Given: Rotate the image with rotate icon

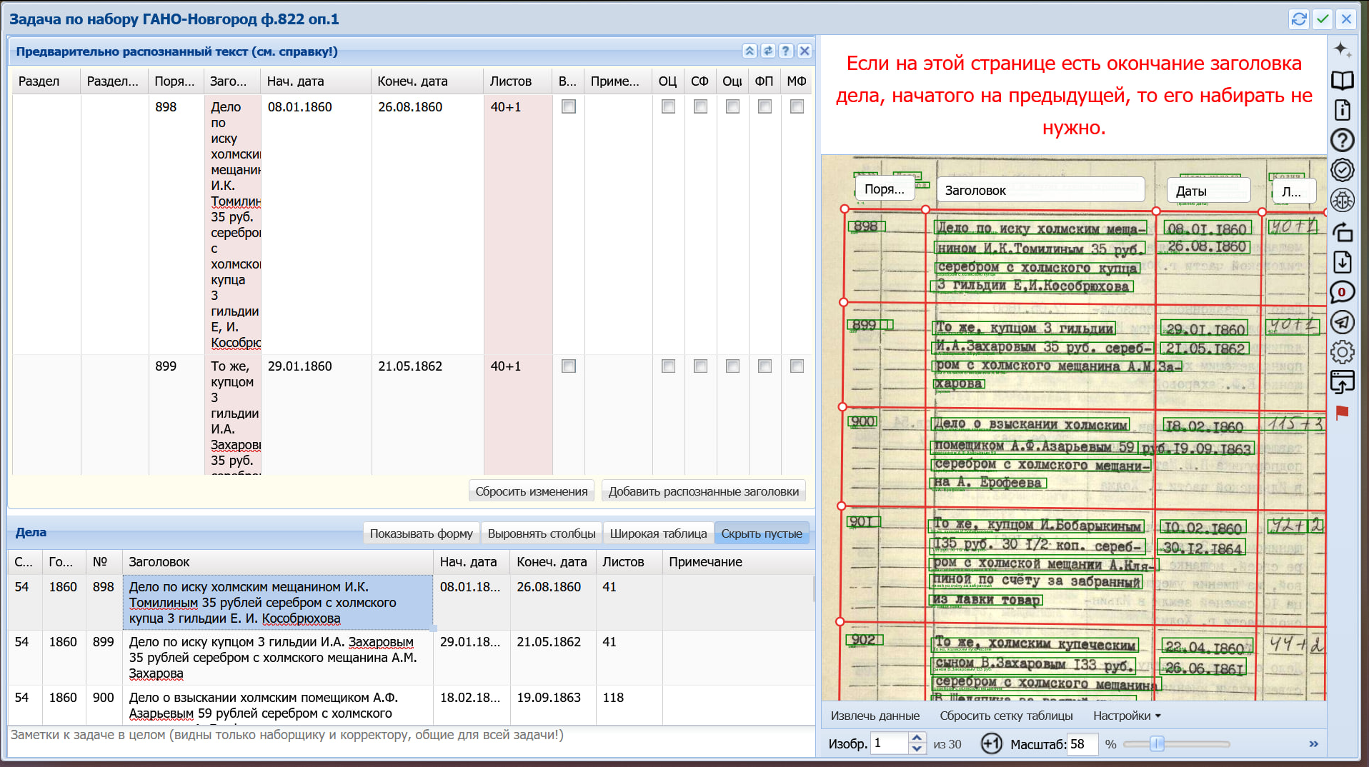Looking at the screenshot, I should point(1343,232).
